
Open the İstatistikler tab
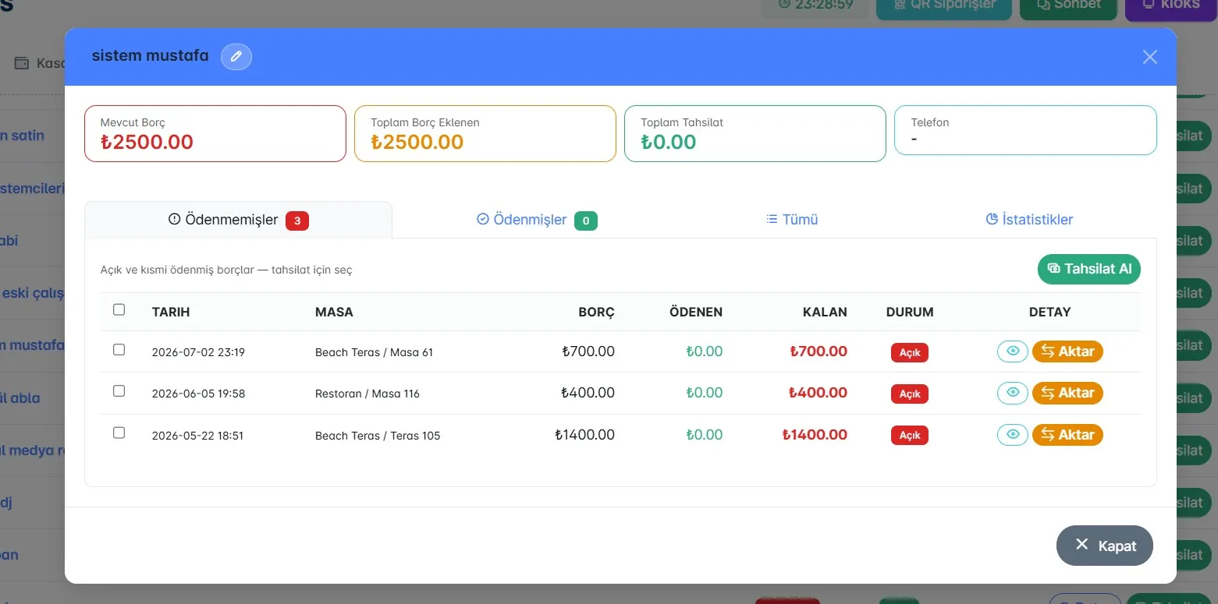[1029, 220]
